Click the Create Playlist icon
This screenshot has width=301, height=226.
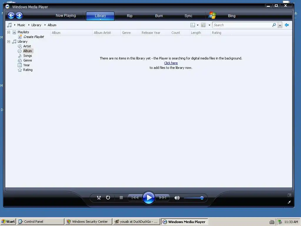tap(20, 37)
